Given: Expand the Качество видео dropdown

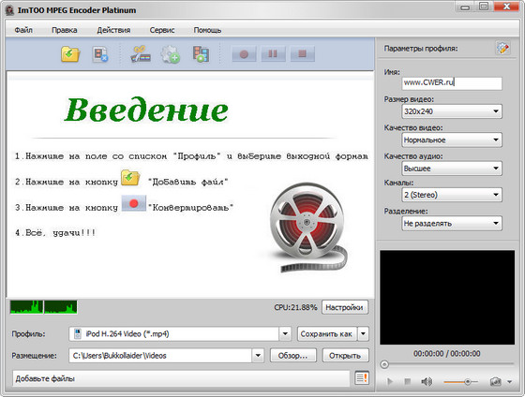Looking at the screenshot, I should [452, 140].
